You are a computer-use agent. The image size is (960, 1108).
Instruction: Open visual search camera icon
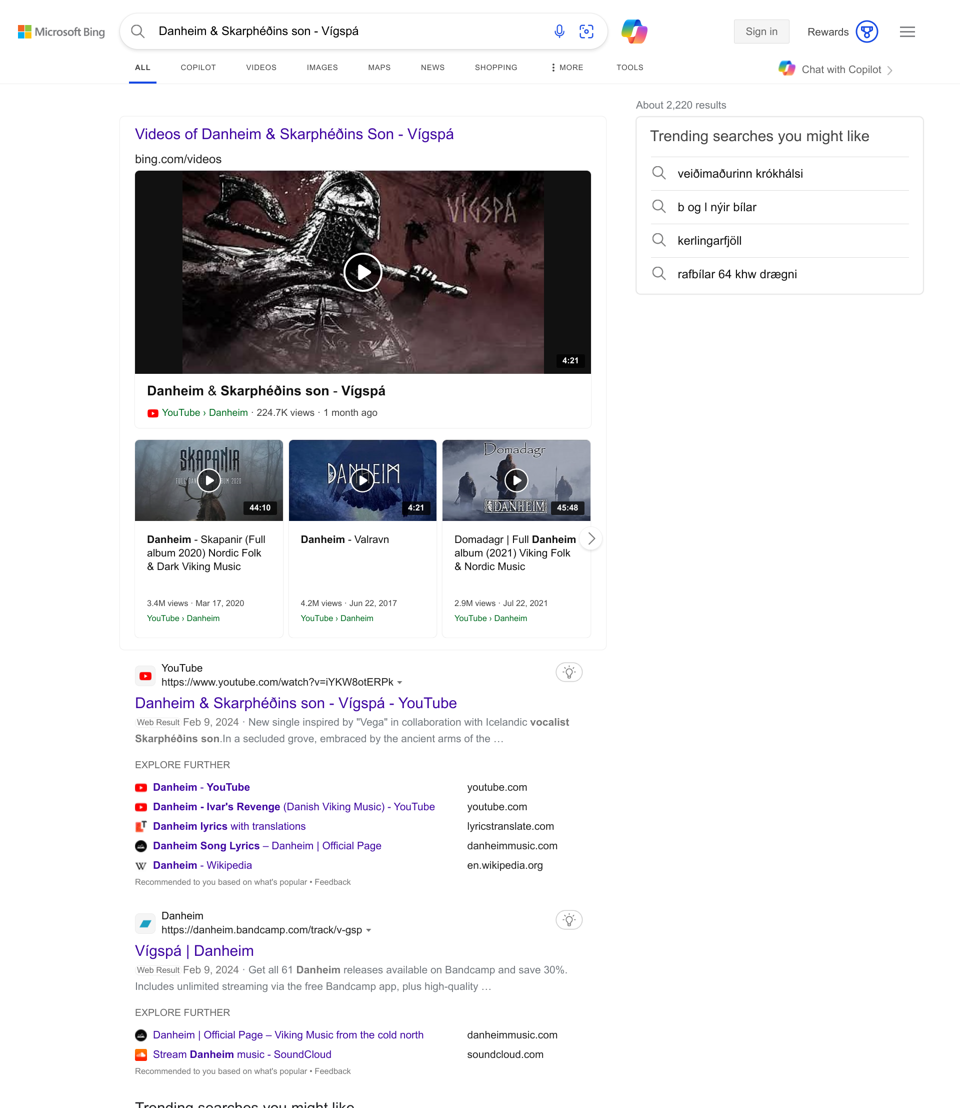[x=586, y=32]
